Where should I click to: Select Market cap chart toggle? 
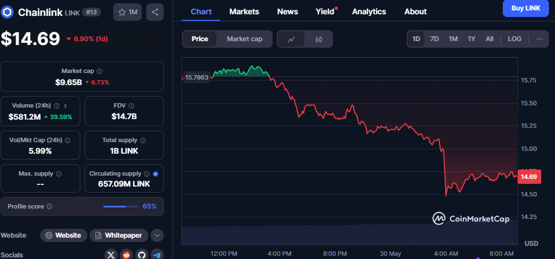[x=245, y=39]
